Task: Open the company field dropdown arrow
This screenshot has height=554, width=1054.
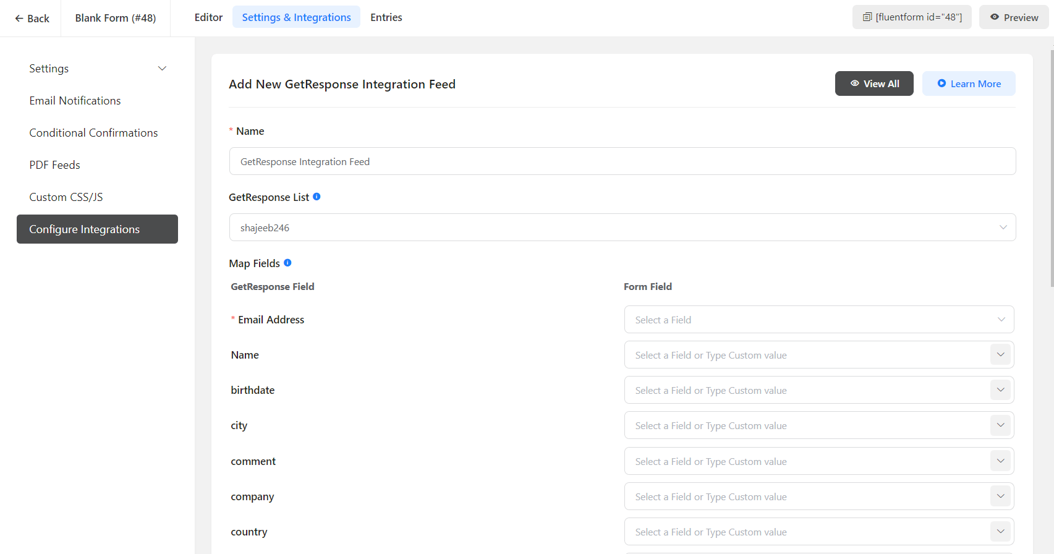Action: [1000, 496]
